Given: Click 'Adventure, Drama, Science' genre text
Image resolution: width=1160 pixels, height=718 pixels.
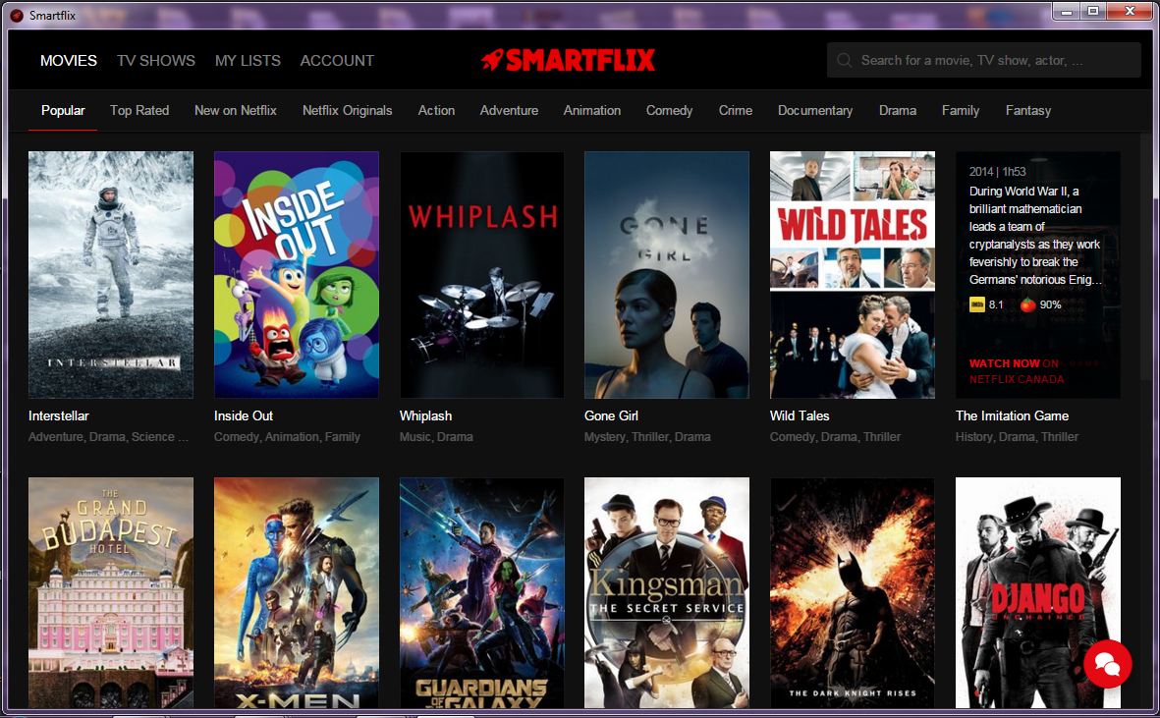Looking at the screenshot, I should (108, 437).
